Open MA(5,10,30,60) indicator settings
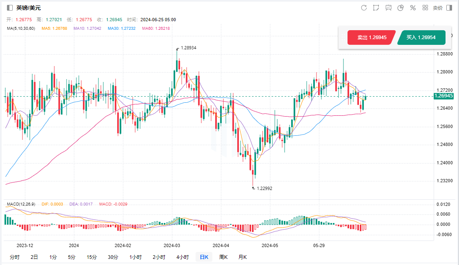This screenshot has height=265, width=459. pyautogui.click(x=21, y=28)
